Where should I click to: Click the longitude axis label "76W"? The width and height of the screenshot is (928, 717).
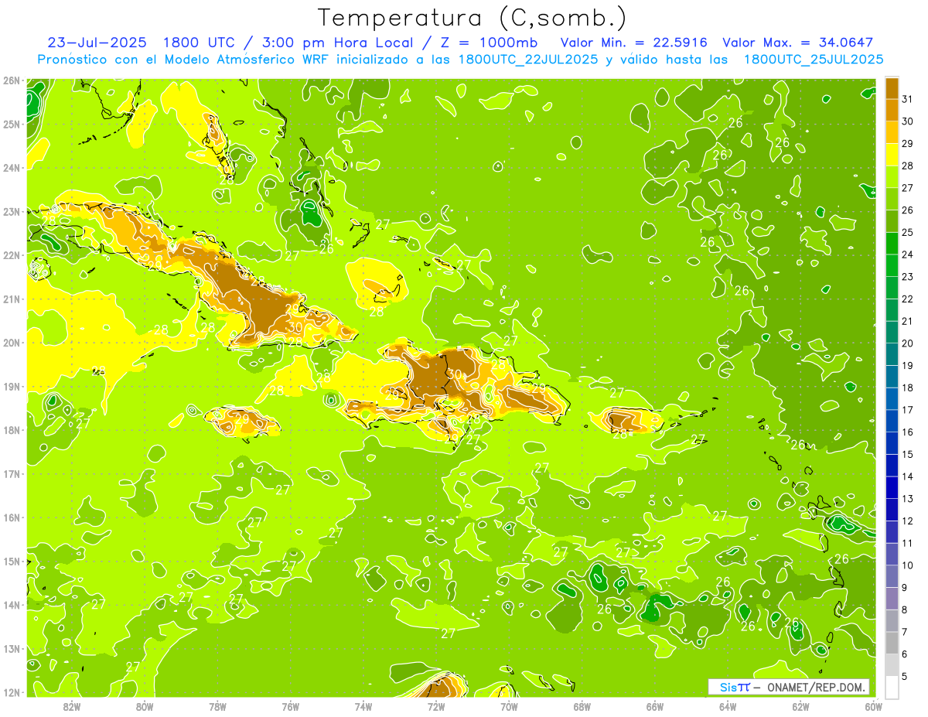pos(290,706)
